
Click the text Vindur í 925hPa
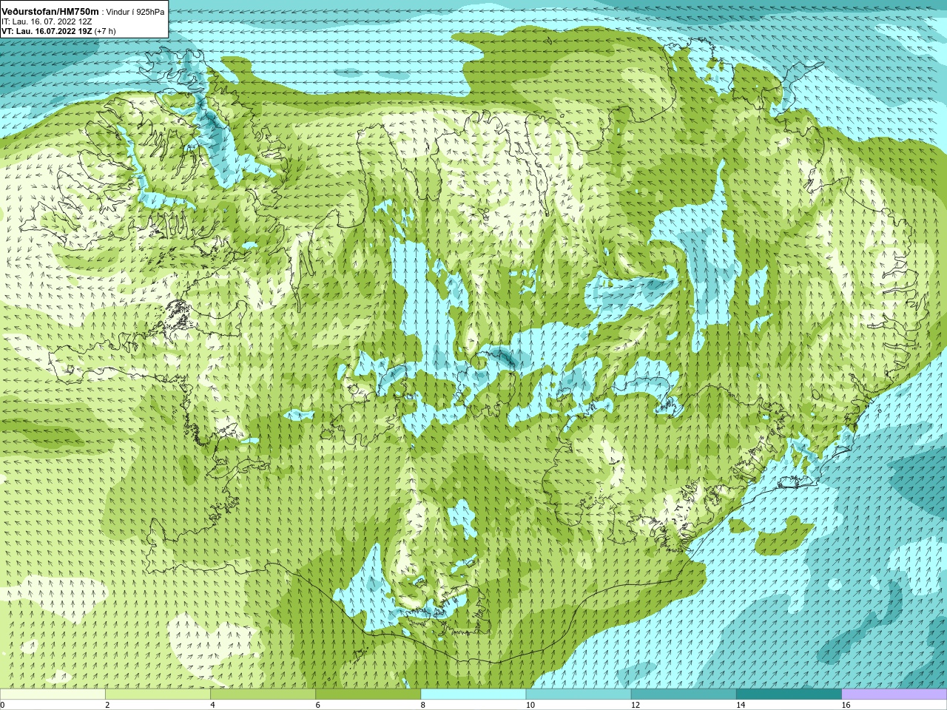click(x=135, y=12)
